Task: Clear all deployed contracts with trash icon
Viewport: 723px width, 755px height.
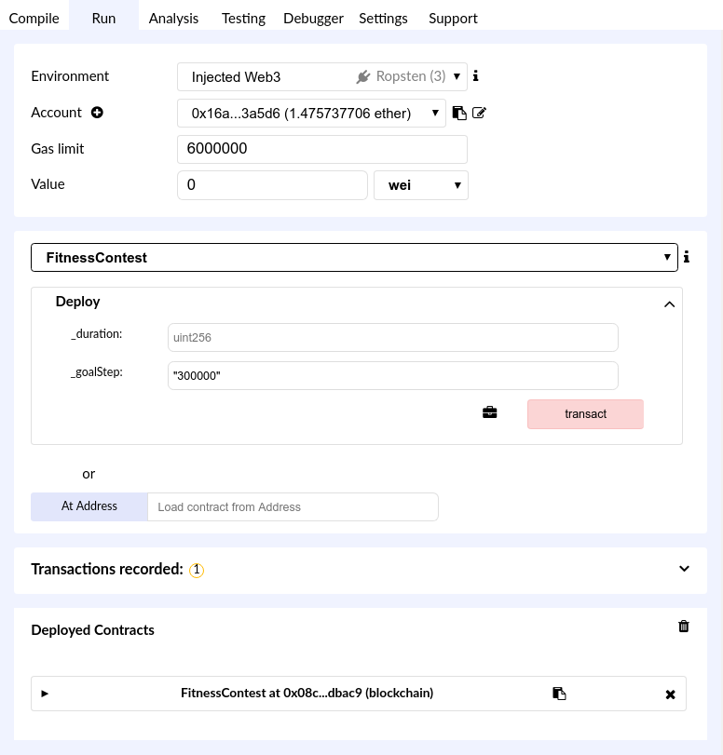Action: point(684,627)
